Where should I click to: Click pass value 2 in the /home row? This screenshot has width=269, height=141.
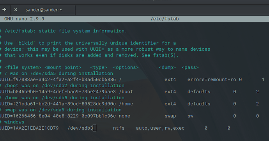pyautogui.click(x=257, y=104)
